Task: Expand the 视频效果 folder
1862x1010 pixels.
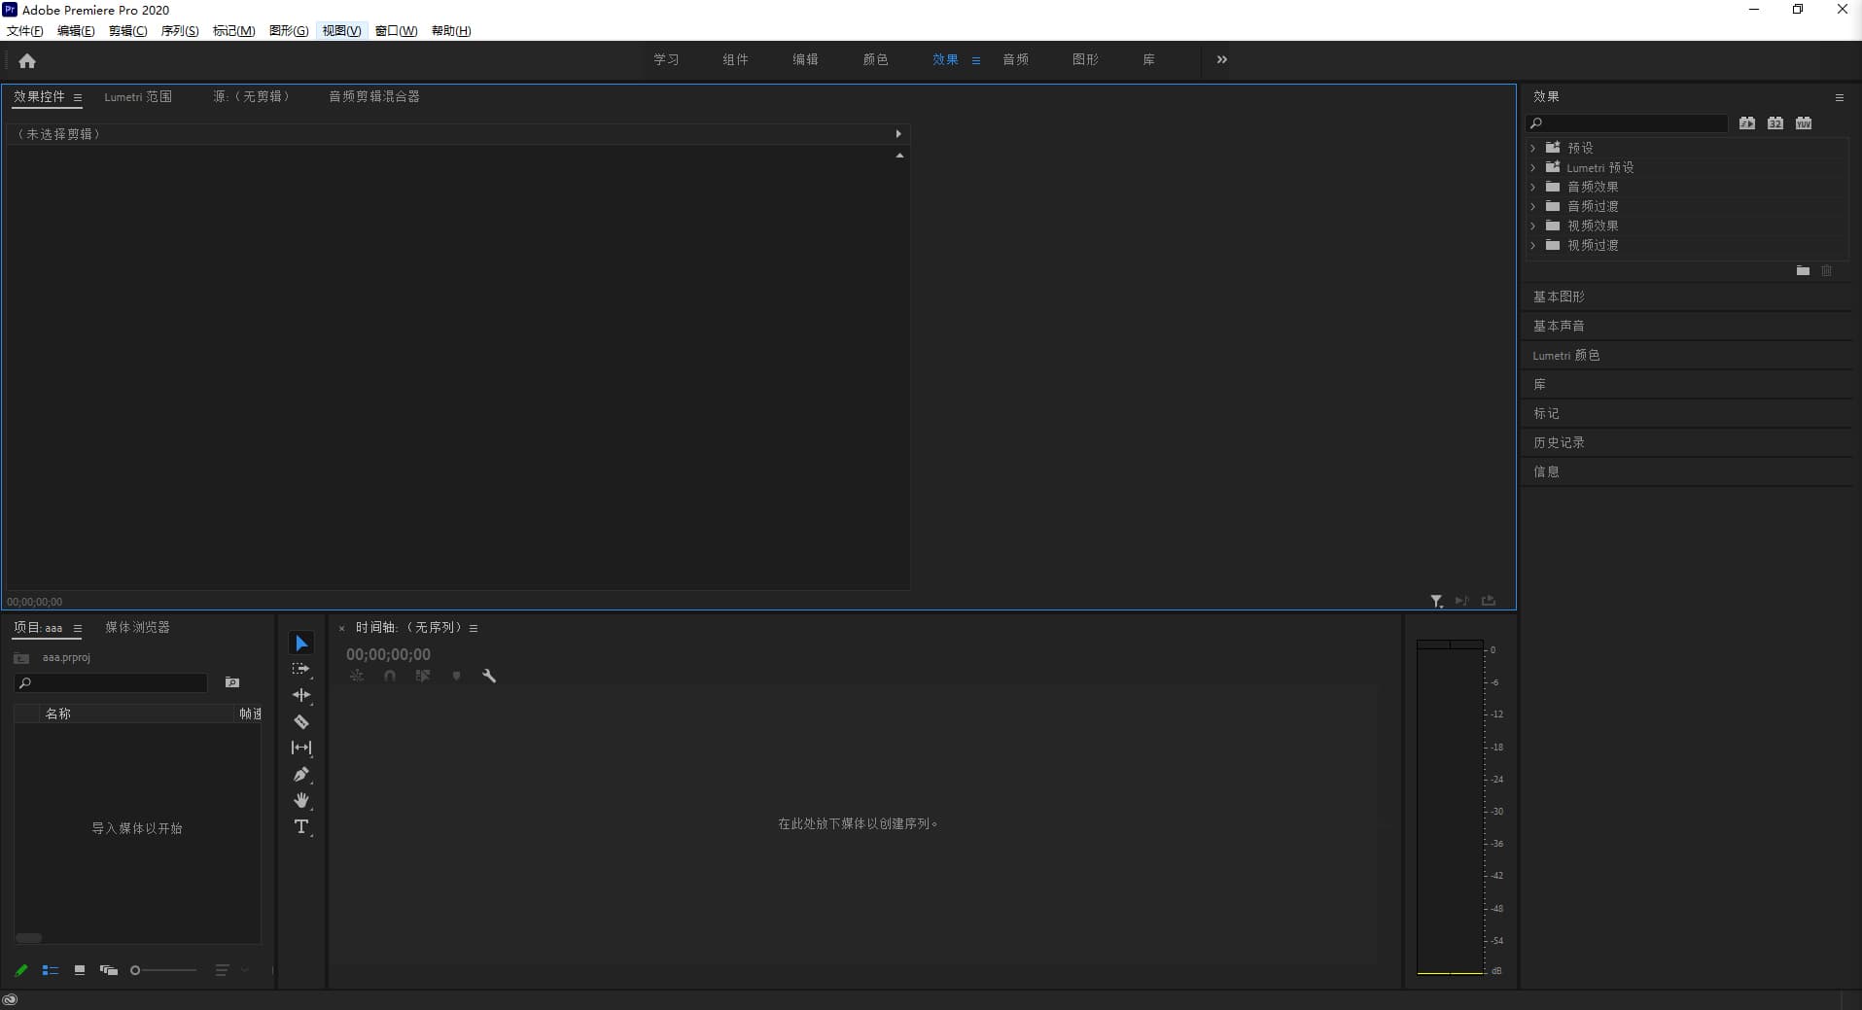Action: tap(1533, 226)
